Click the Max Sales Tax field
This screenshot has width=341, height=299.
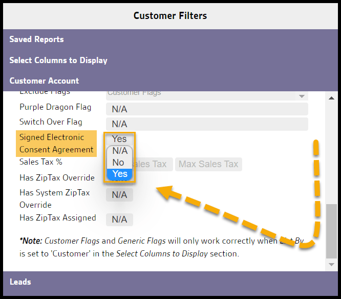tap(208, 164)
